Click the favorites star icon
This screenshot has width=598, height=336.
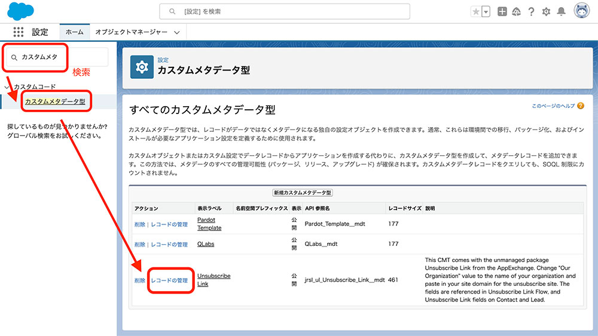coord(475,12)
